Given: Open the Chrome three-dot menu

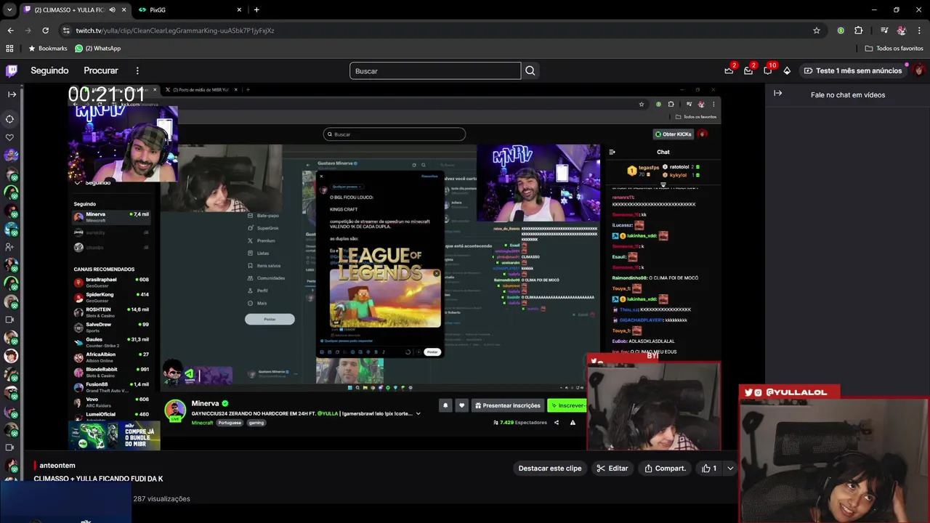Looking at the screenshot, I should click(x=919, y=31).
